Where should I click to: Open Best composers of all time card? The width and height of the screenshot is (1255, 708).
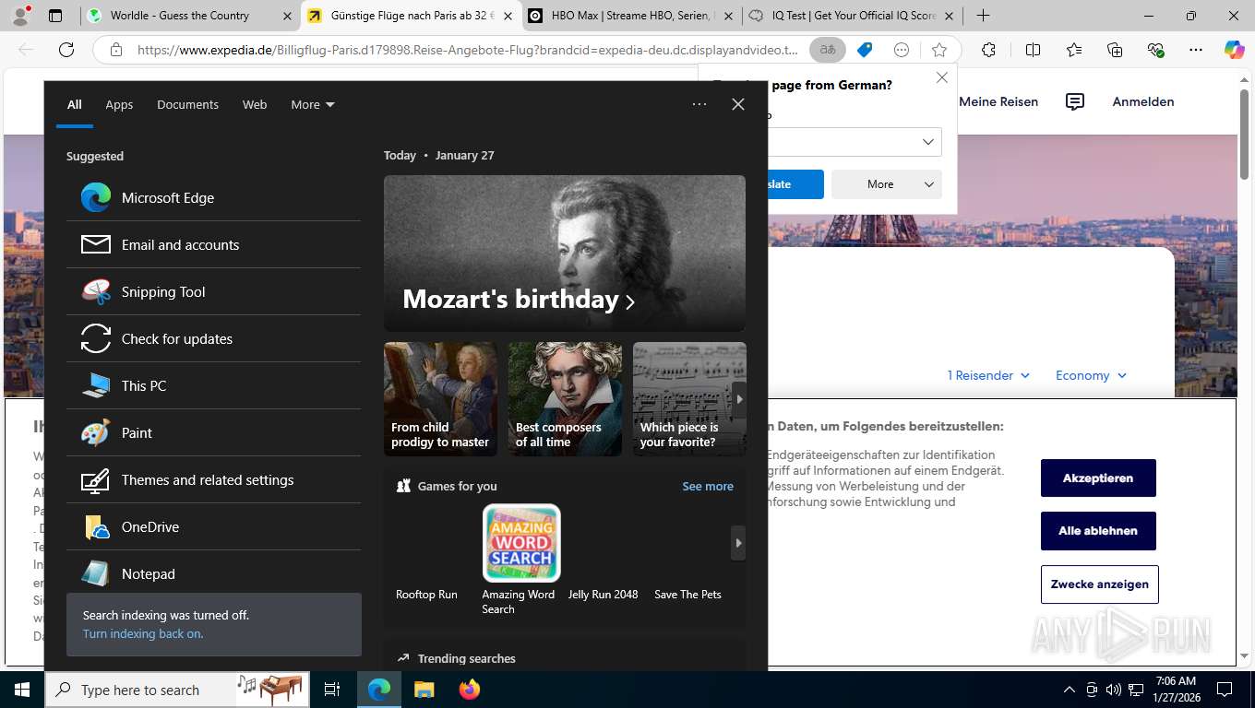565,399
